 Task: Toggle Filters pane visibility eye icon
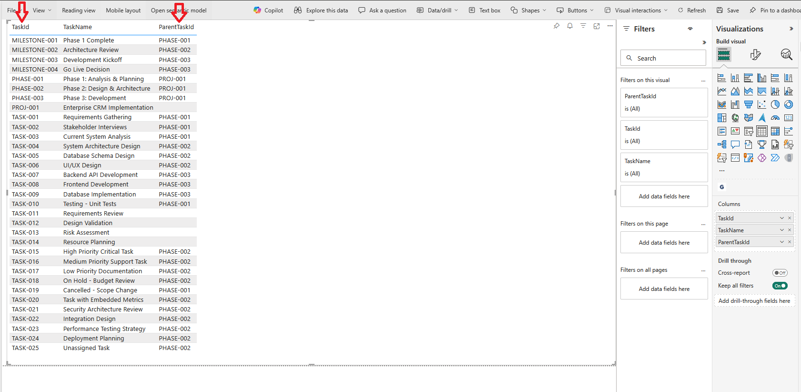[x=690, y=29]
